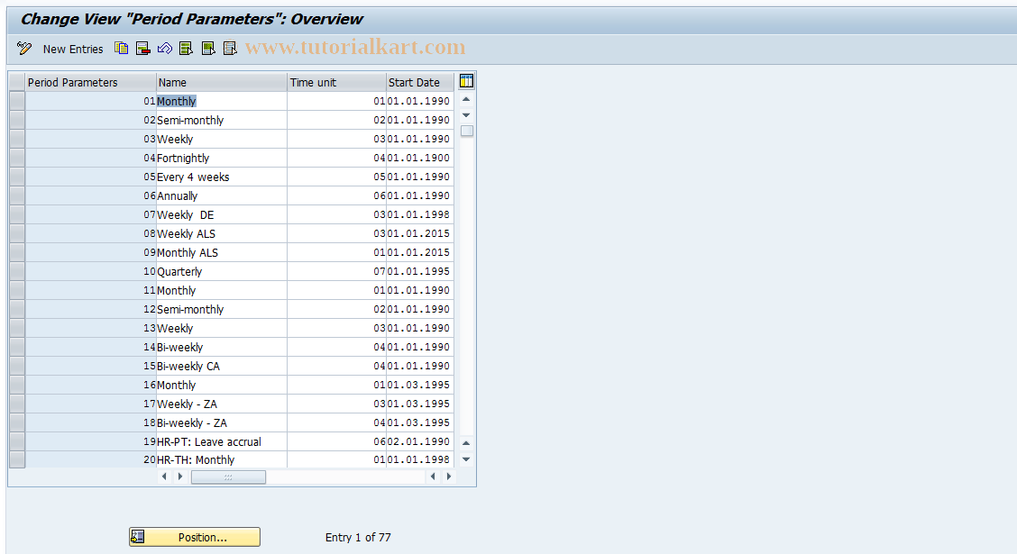The width and height of the screenshot is (1017, 554).
Task: Click start date 01.01.1900 in Fortnightly row
Action: click(x=419, y=159)
